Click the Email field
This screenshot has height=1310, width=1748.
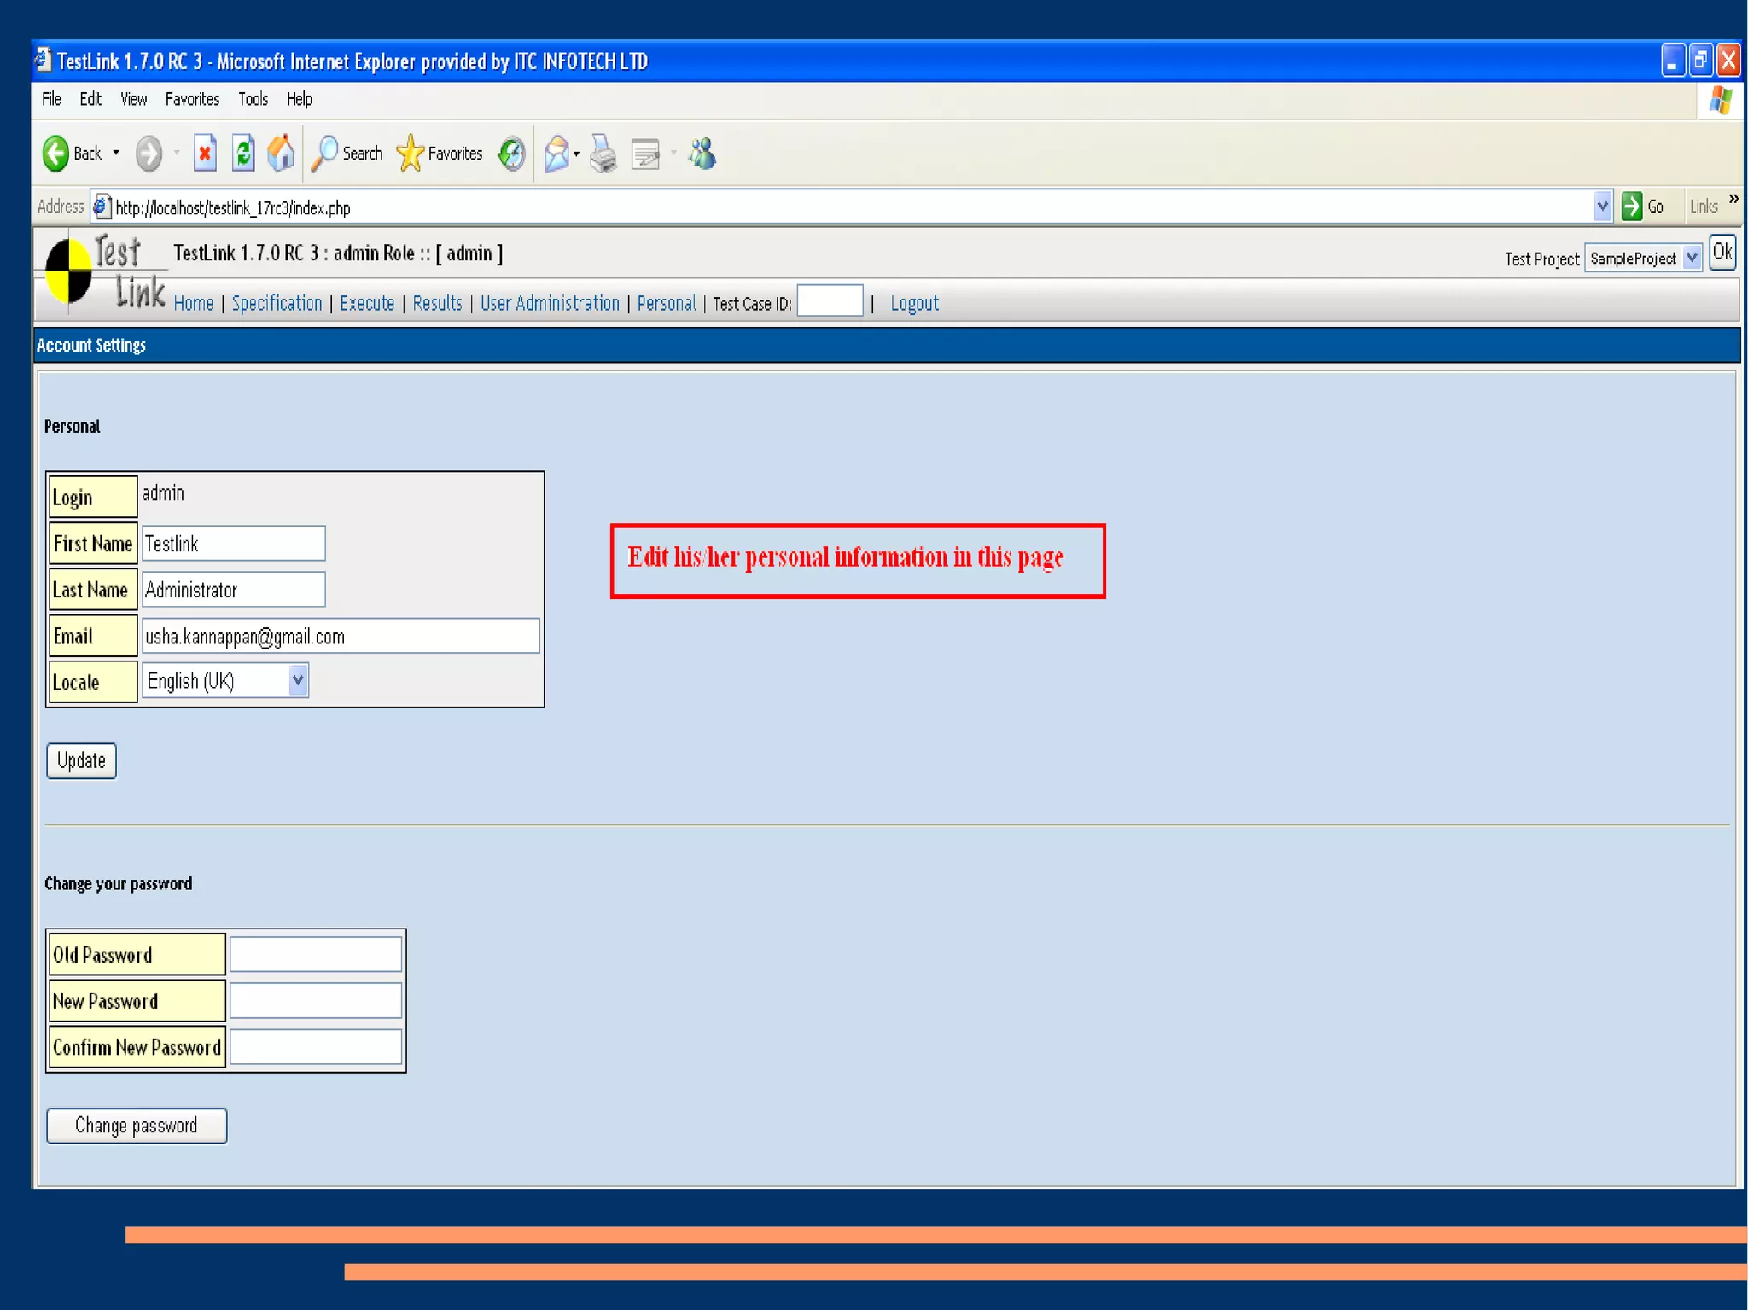pyautogui.click(x=341, y=636)
